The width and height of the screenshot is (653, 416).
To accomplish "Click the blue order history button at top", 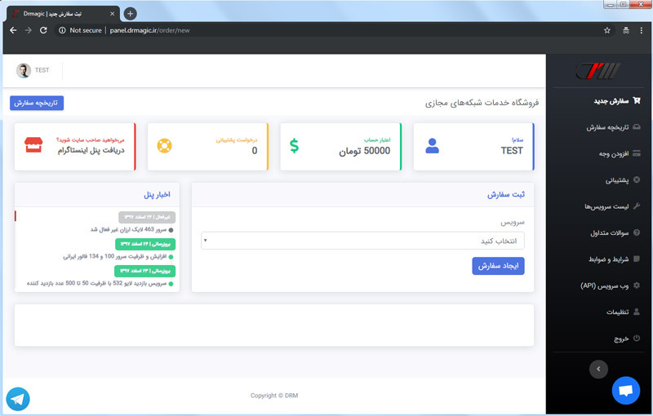I will pyautogui.click(x=37, y=103).
